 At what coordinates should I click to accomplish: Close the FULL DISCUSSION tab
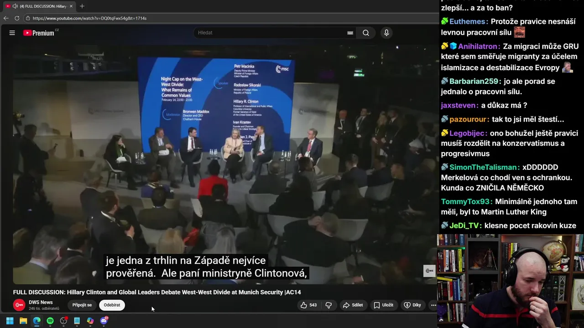point(71,6)
